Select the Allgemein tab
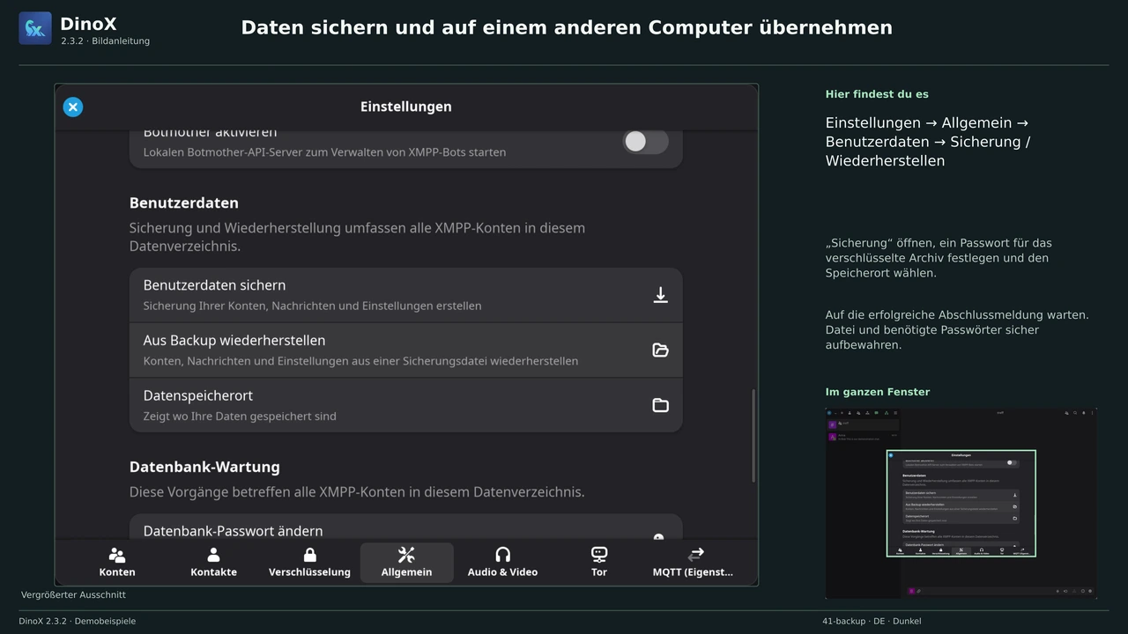The height and width of the screenshot is (634, 1128). tap(406, 563)
